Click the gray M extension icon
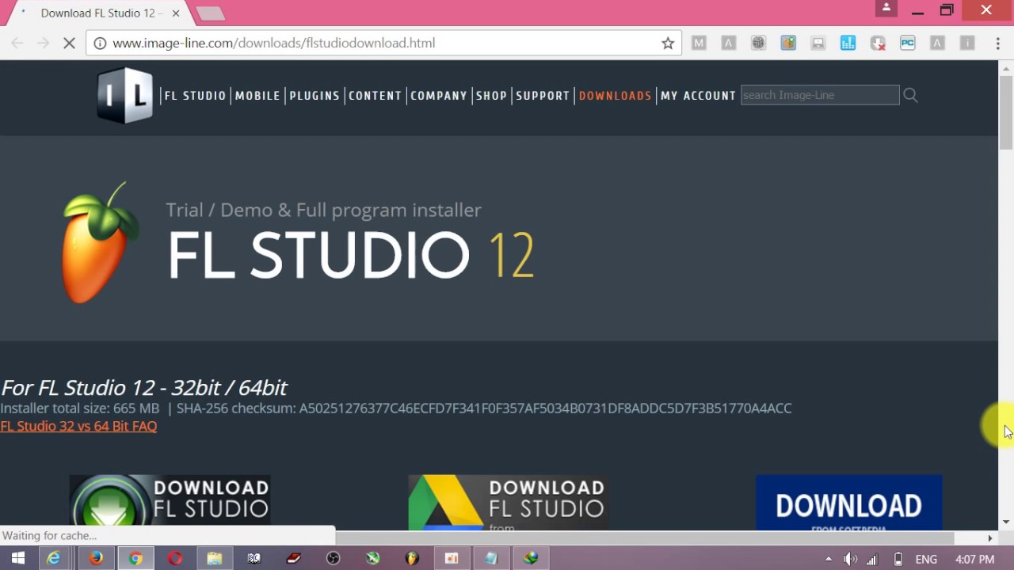This screenshot has height=570, width=1014. pos(699,44)
